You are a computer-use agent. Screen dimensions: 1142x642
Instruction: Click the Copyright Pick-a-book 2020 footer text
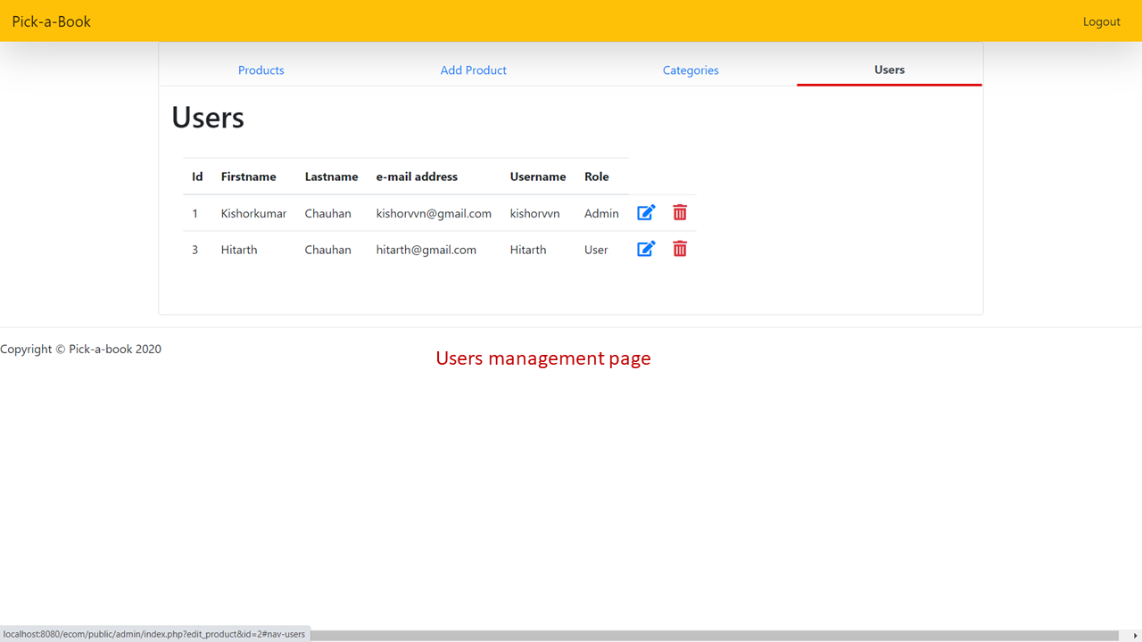[x=81, y=349]
